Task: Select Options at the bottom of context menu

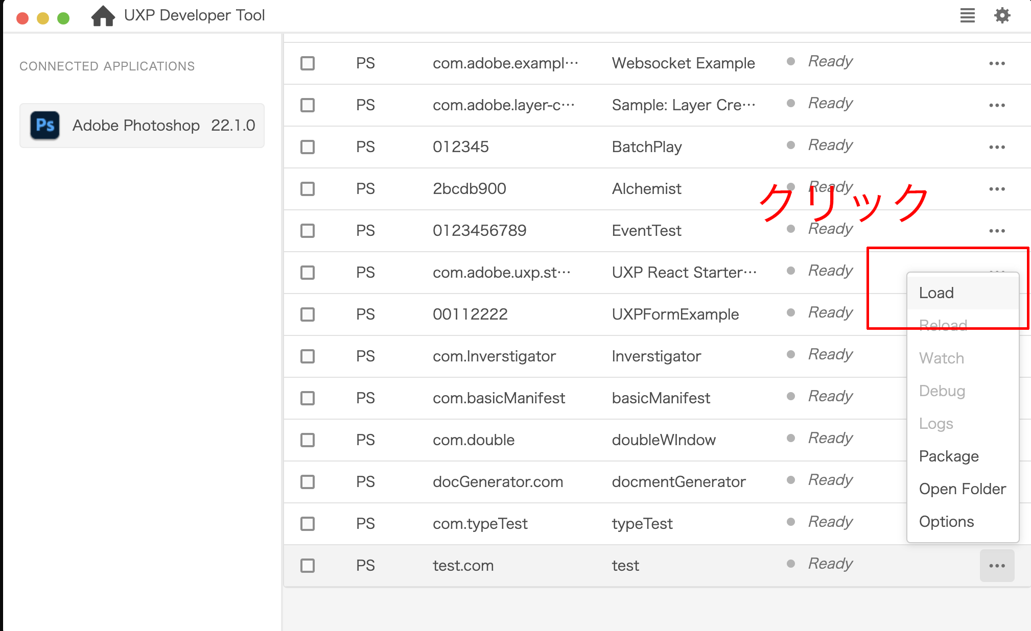Action: [x=946, y=521]
